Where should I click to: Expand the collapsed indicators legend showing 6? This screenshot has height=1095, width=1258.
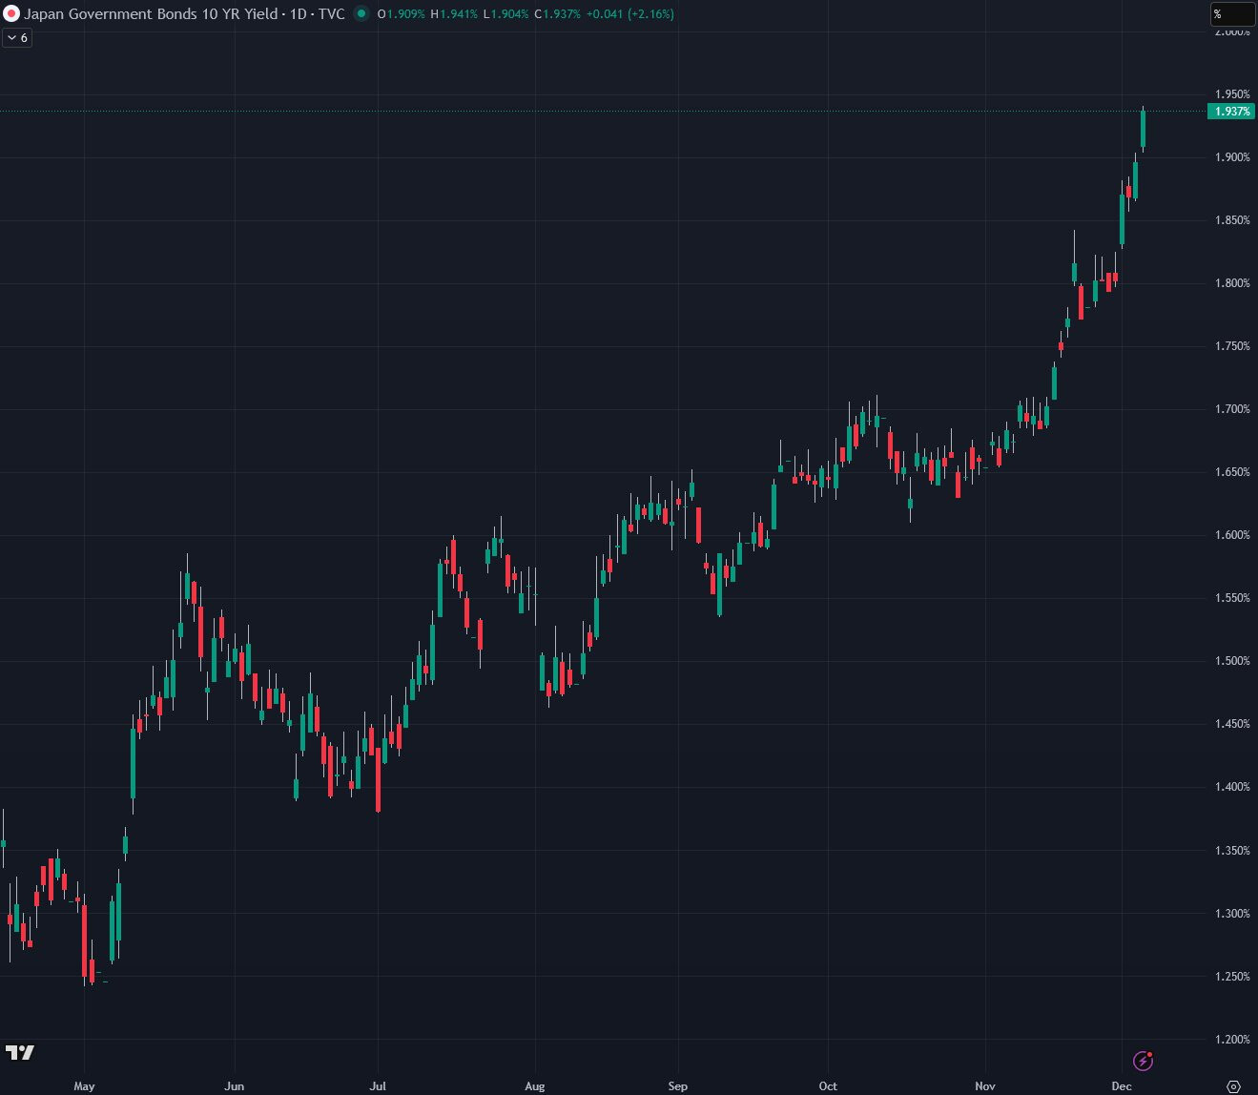tap(17, 38)
